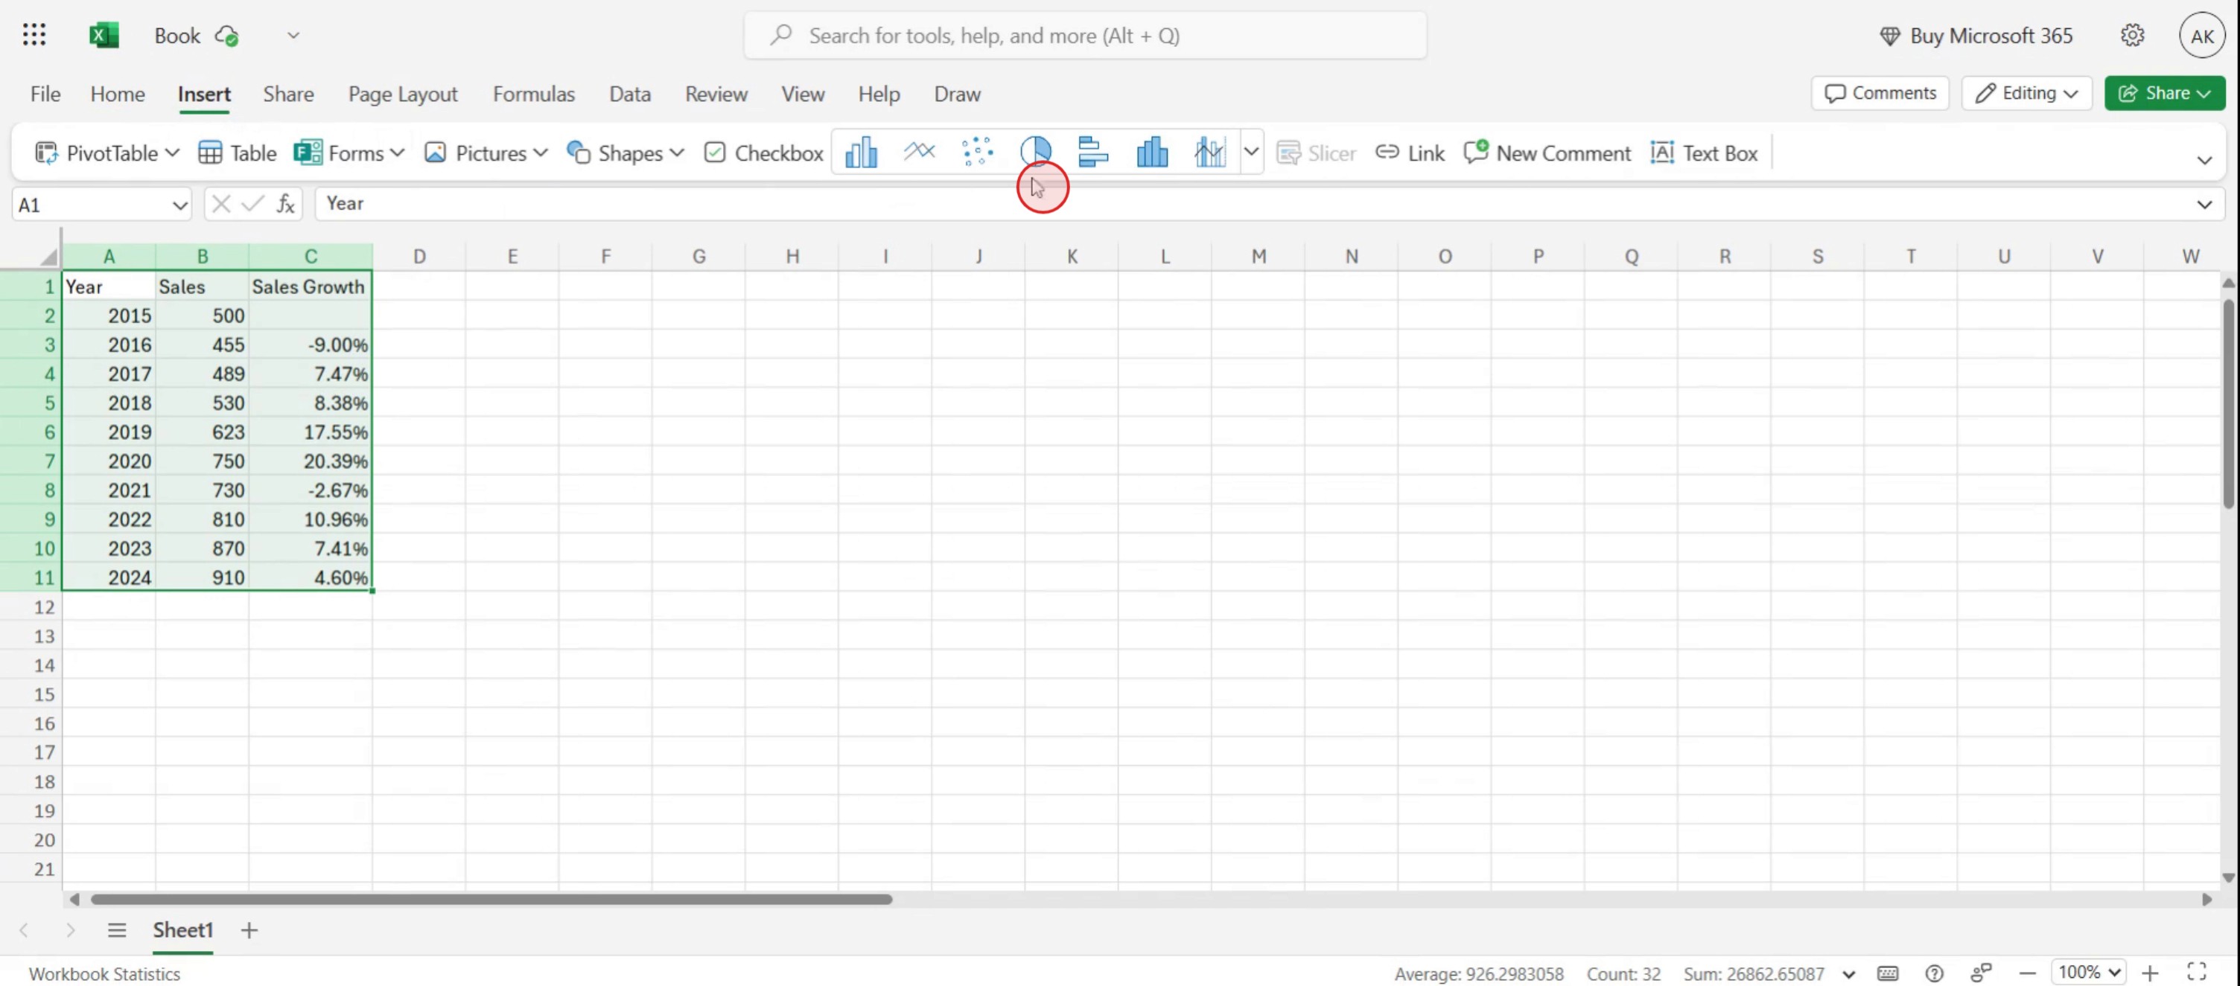This screenshot has width=2240, height=986.
Task: Switch to the Formulas tab
Action: (x=533, y=94)
